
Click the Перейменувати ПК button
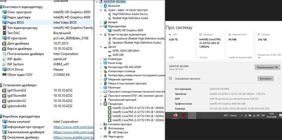pyautogui.click(x=267, y=67)
